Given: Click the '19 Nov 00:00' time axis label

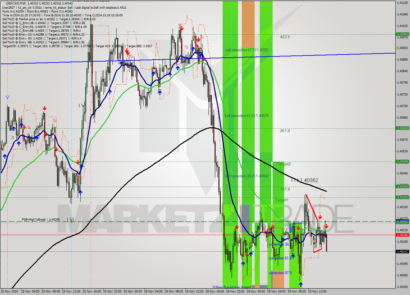Looking at the screenshot, I should click(256, 291).
